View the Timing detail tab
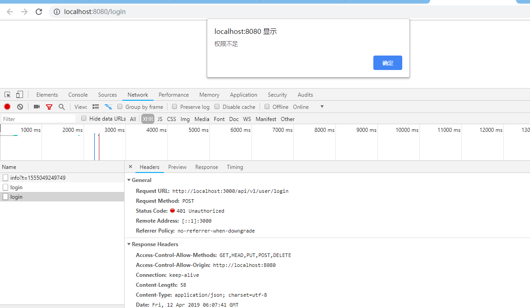The image size is (530, 308). (x=235, y=167)
